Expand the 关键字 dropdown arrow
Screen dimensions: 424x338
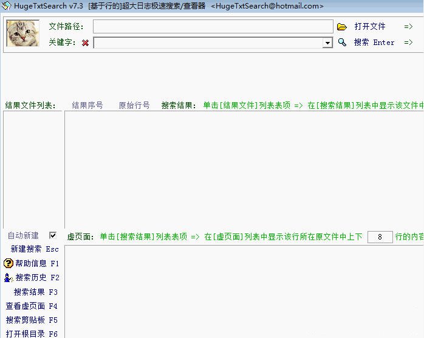pyautogui.click(x=327, y=43)
